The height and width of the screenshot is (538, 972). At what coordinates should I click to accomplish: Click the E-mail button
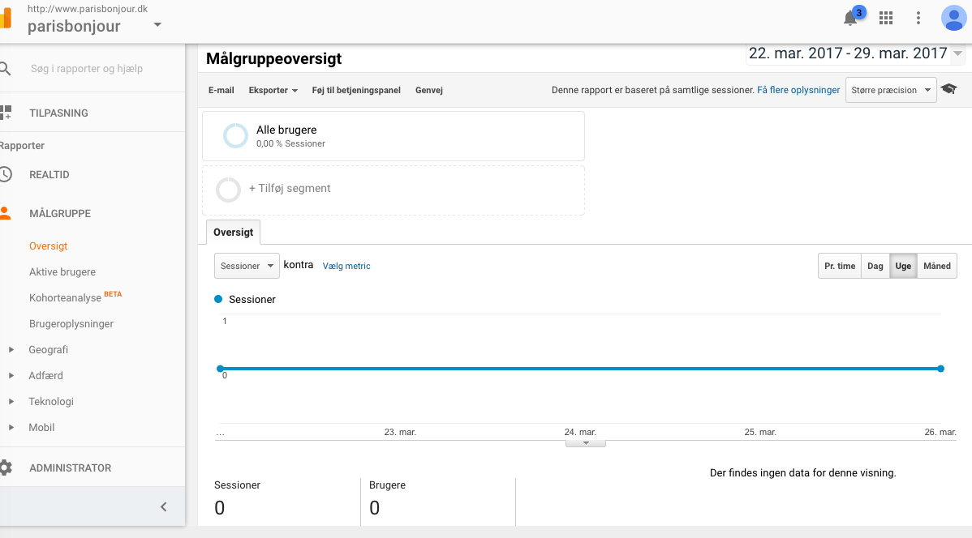[221, 91]
